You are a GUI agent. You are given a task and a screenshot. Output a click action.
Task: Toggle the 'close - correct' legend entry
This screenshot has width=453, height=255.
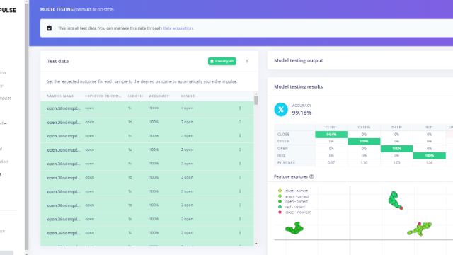(x=293, y=191)
